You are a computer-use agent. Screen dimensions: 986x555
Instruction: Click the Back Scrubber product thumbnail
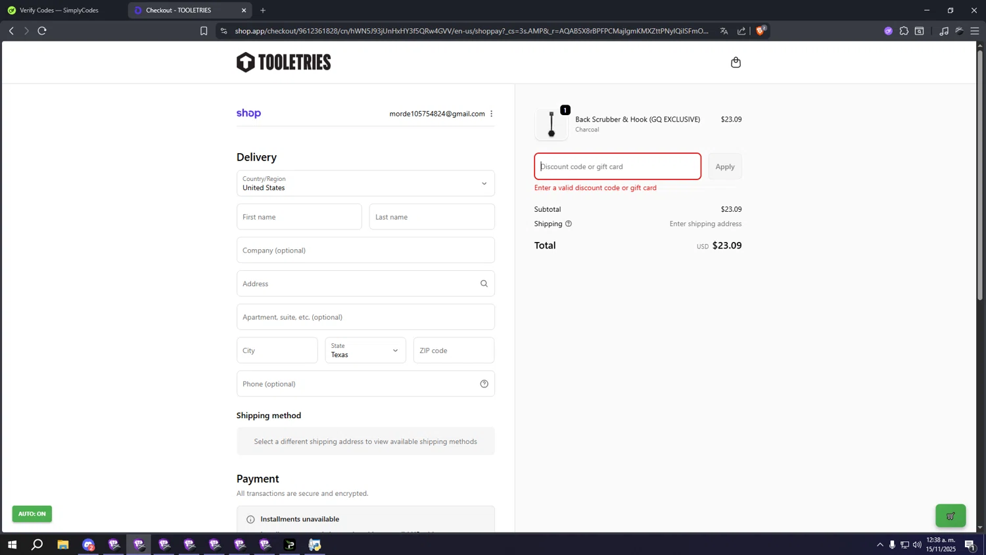[x=552, y=124]
